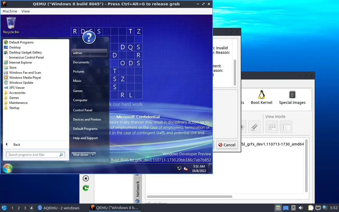Select the QEMU Windows 8 taskbar entry
This screenshot has height=212, width=339.
click(114, 208)
